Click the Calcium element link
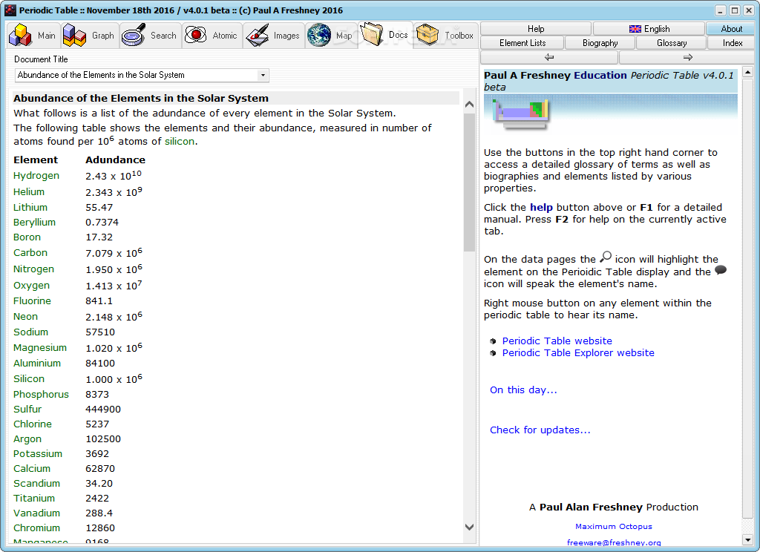 click(32, 469)
